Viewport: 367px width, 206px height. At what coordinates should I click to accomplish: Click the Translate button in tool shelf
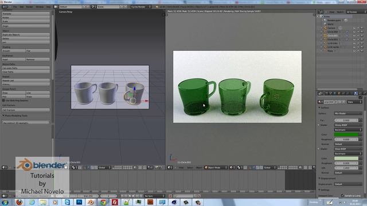[26, 14]
